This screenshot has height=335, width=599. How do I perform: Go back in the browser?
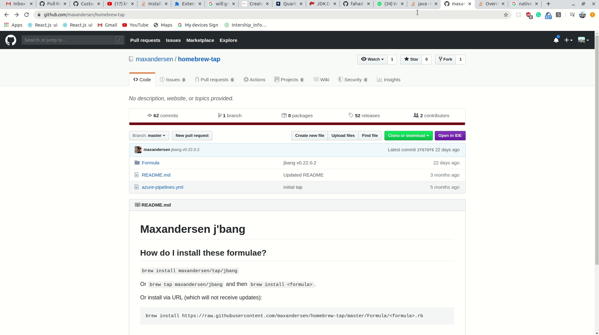[x=7, y=15]
